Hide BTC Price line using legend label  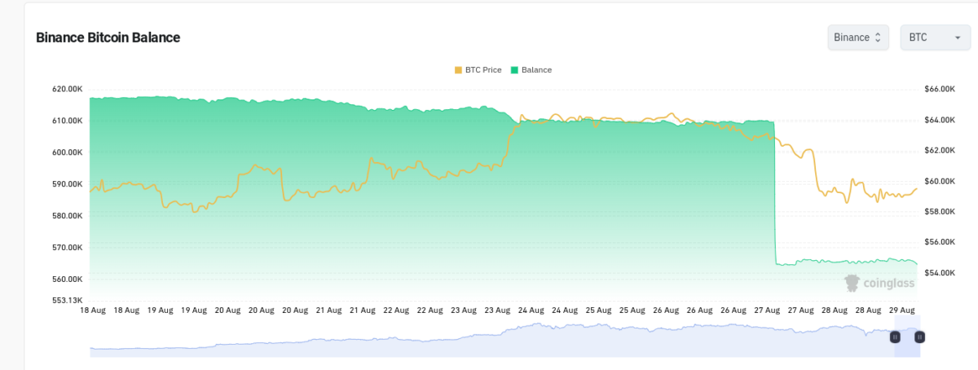point(483,70)
